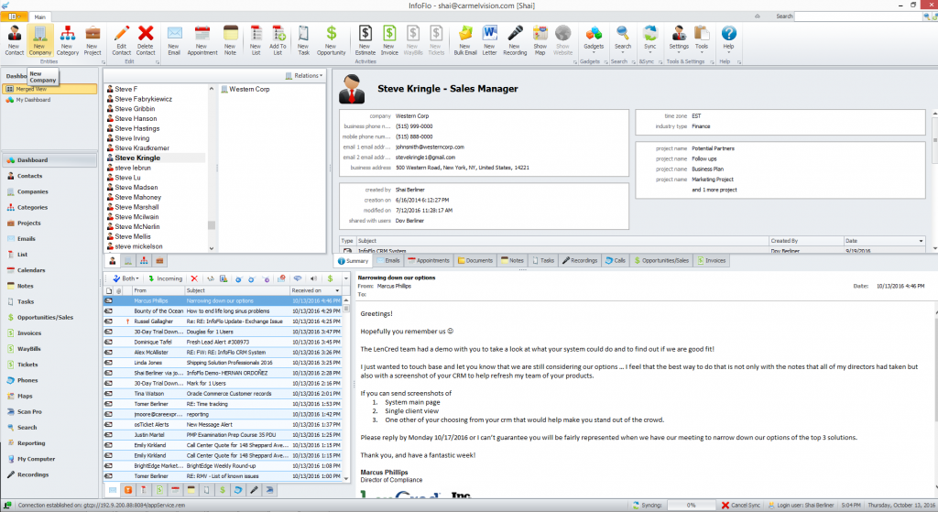Expand the Tools & Settings group launcher
The image size is (938, 512).
[712, 61]
